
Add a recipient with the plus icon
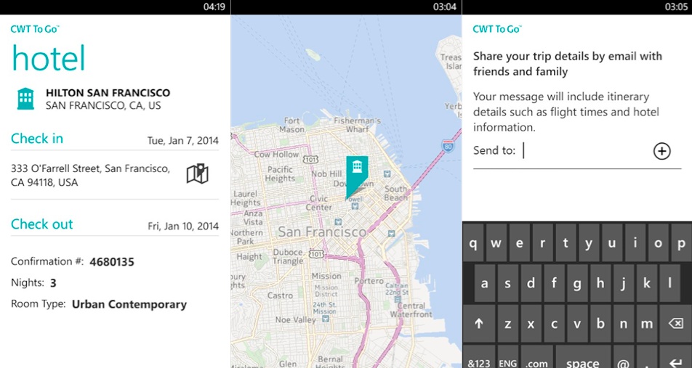(661, 151)
